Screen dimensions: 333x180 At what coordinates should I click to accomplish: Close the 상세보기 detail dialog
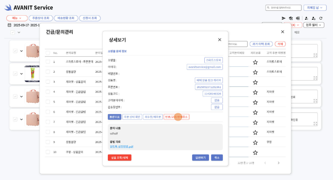point(220,40)
